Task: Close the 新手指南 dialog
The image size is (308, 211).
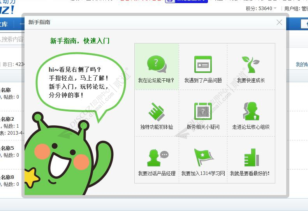Action: pos(279,22)
